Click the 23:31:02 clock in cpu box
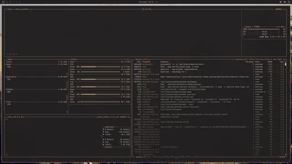 click(x=146, y=9)
